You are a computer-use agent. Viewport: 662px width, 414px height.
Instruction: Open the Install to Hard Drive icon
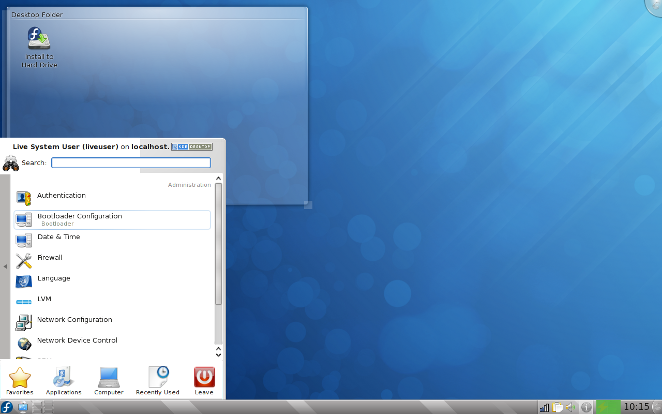[39, 48]
